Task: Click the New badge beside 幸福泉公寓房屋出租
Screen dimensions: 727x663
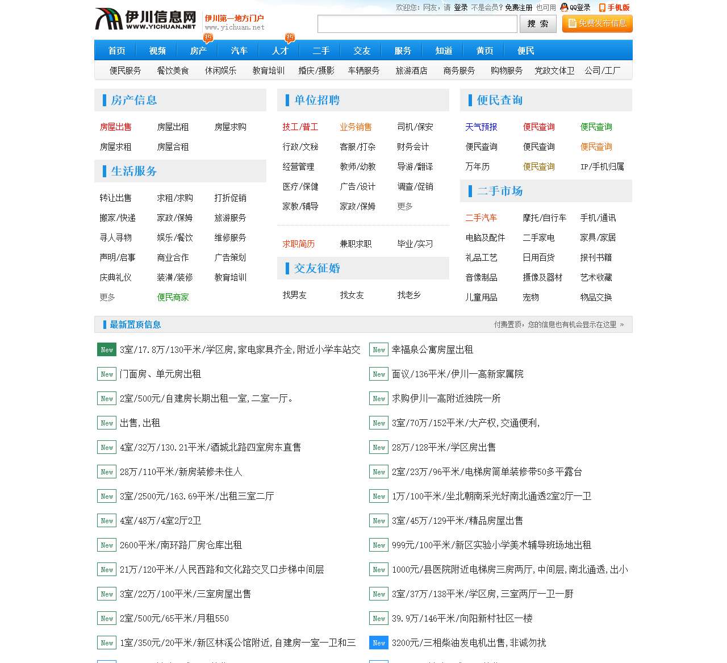Action: click(378, 350)
